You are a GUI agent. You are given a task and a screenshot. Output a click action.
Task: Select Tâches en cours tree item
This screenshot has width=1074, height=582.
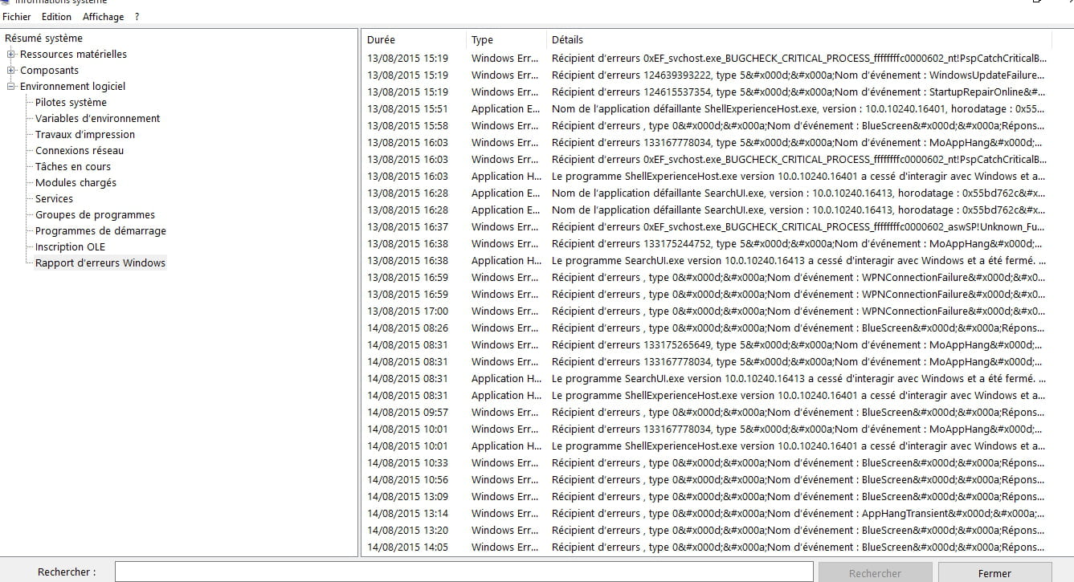[73, 167]
